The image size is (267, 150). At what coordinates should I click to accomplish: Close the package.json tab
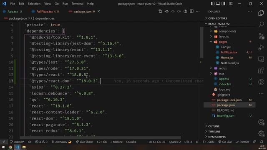98,11
